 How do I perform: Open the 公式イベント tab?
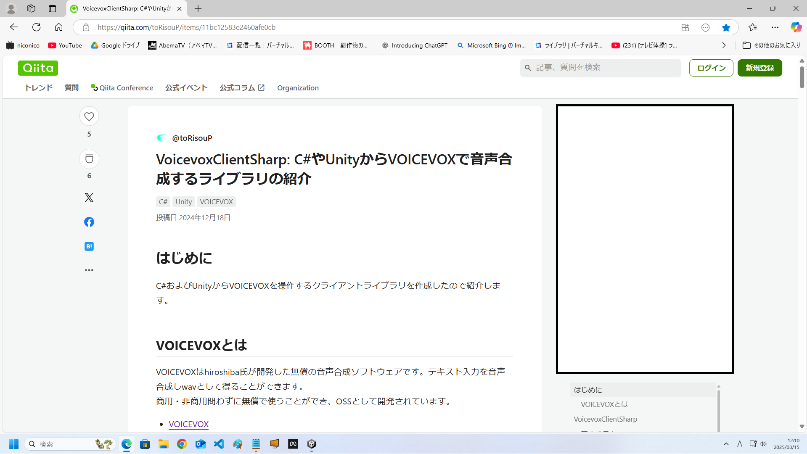click(x=186, y=88)
